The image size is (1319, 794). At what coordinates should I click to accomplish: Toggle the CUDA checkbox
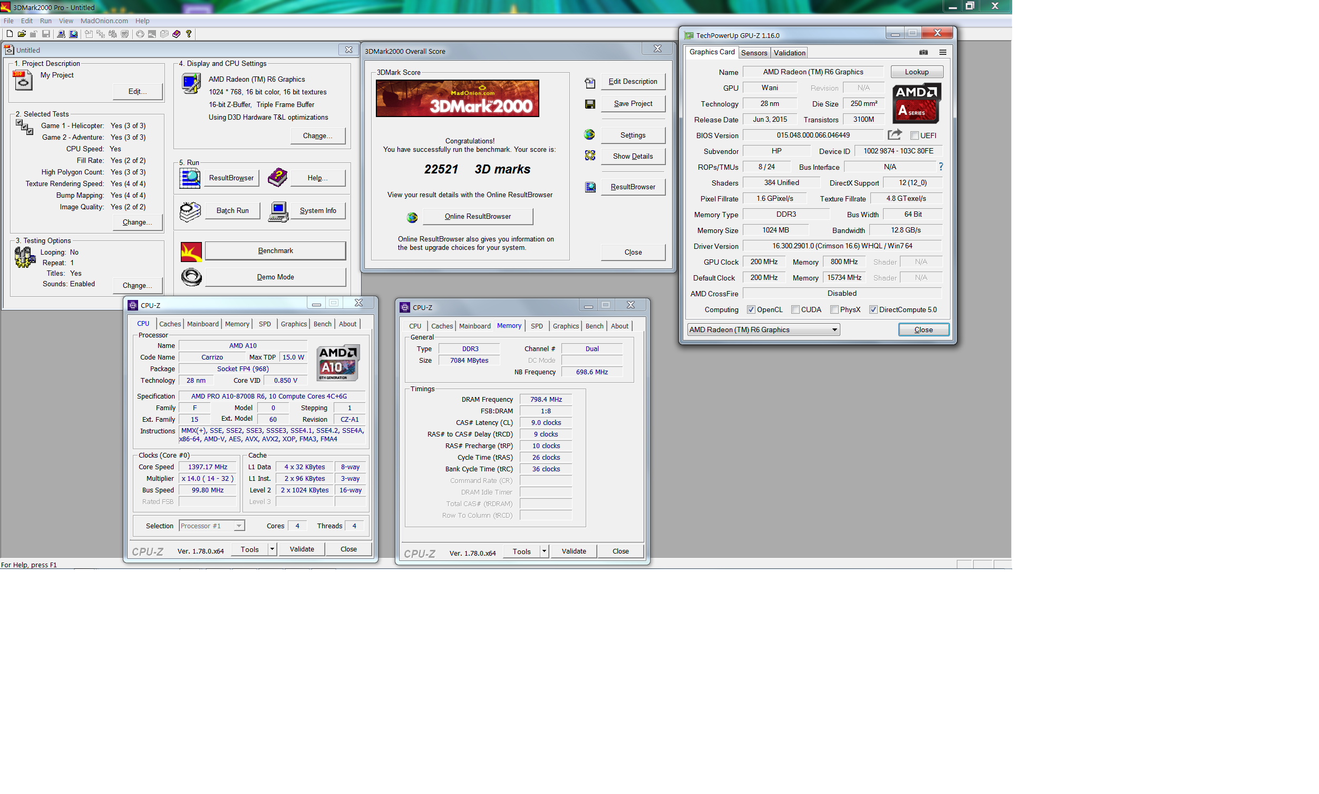pos(796,309)
